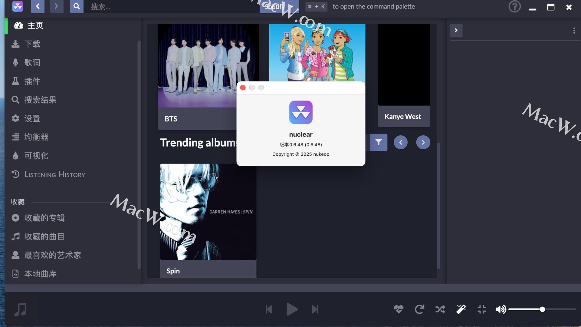Open the cartoon girls artist thumbnail
This screenshot has height=327, width=581.
pos(317,53)
